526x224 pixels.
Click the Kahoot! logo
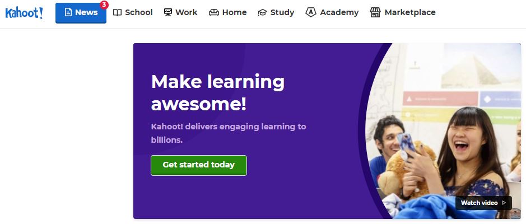(24, 13)
